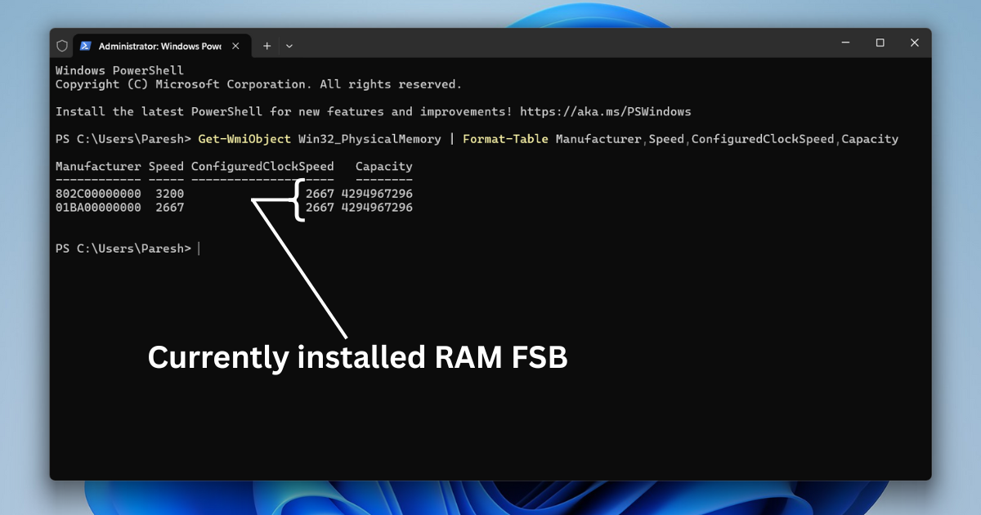Image resolution: width=981 pixels, height=515 pixels.
Task: Expand the new tab profile dropdown
Action: click(289, 46)
